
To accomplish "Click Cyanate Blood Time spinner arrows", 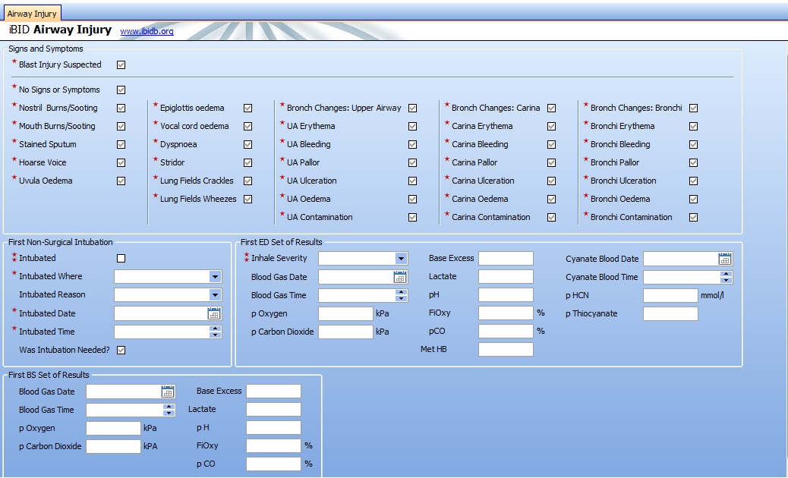I will click(x=726, y=277).
